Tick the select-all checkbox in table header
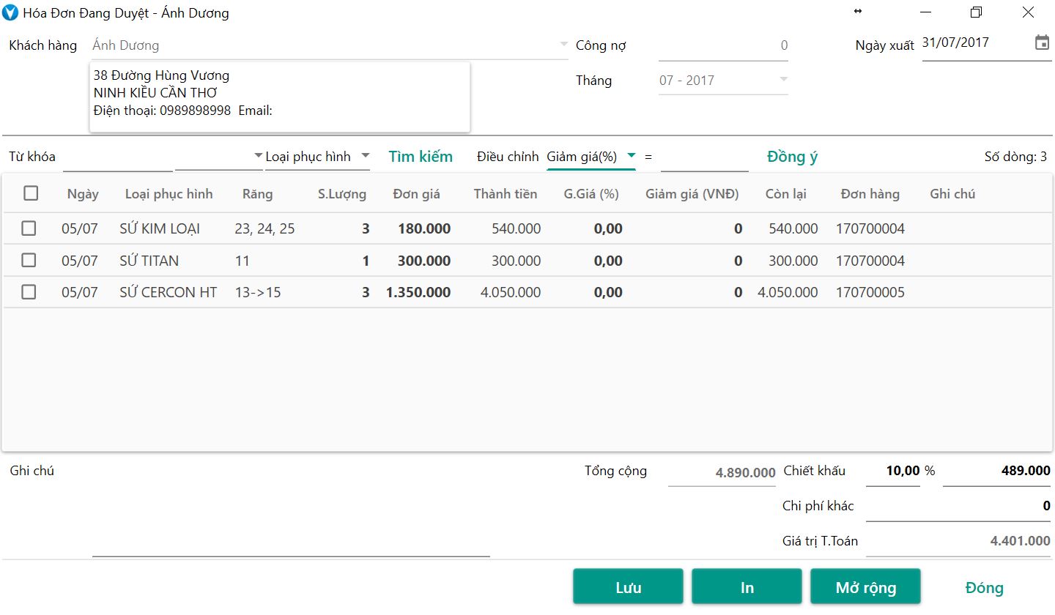Screen dimensions: 1055x615 pyautogui.click(x=31, y=193)
